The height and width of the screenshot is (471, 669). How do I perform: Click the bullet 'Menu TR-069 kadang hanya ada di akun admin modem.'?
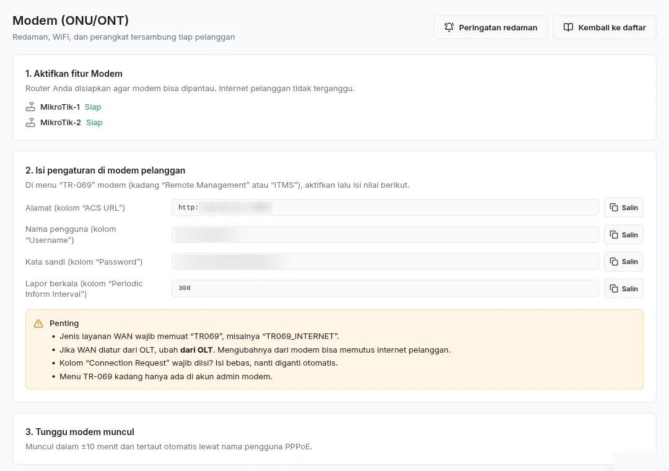166,377
